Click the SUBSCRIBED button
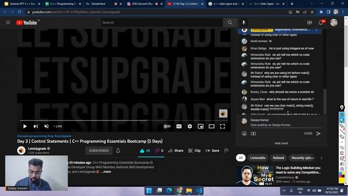The width and height of the screenshot is (348, 196). pyautogui.click(x=99, y=150)
